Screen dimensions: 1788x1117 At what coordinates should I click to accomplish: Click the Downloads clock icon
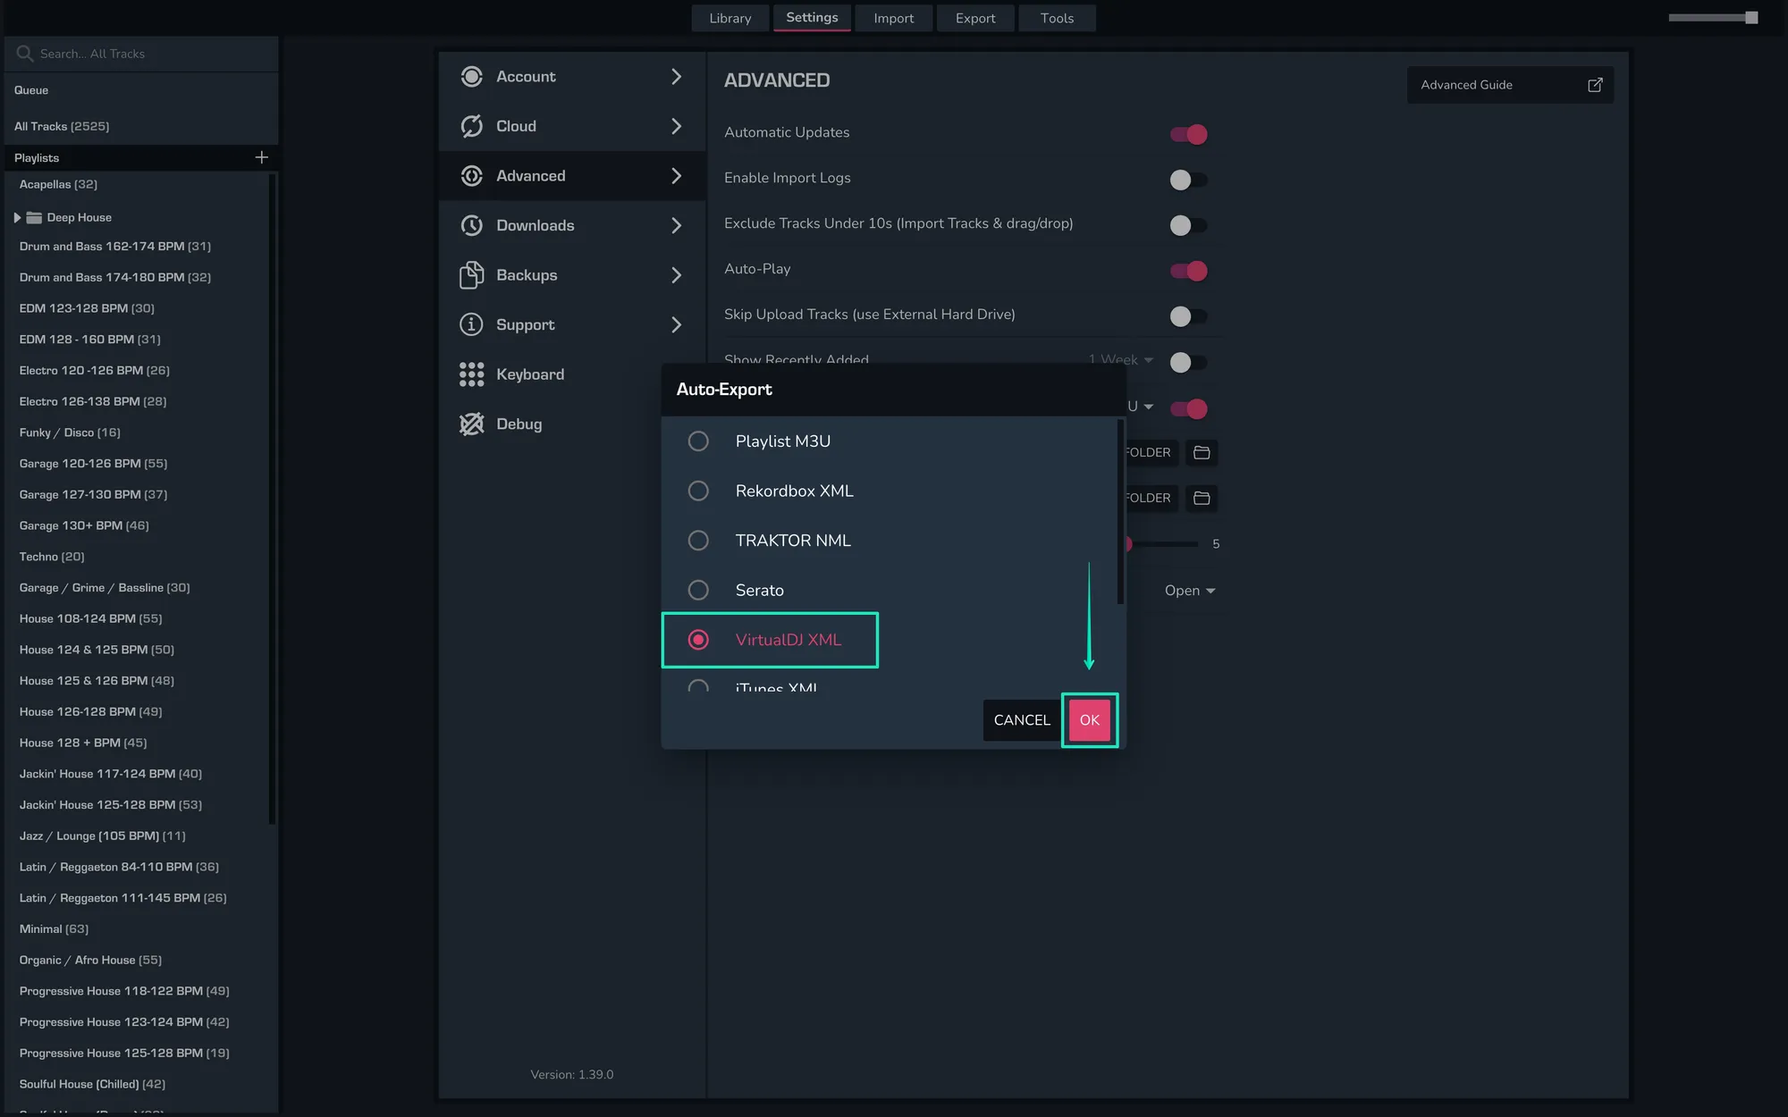471,225
